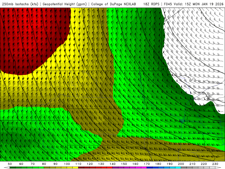The image size is (225, 169).
Task: Click the 100 value on the color scale
Action: [x=67, y=164]
